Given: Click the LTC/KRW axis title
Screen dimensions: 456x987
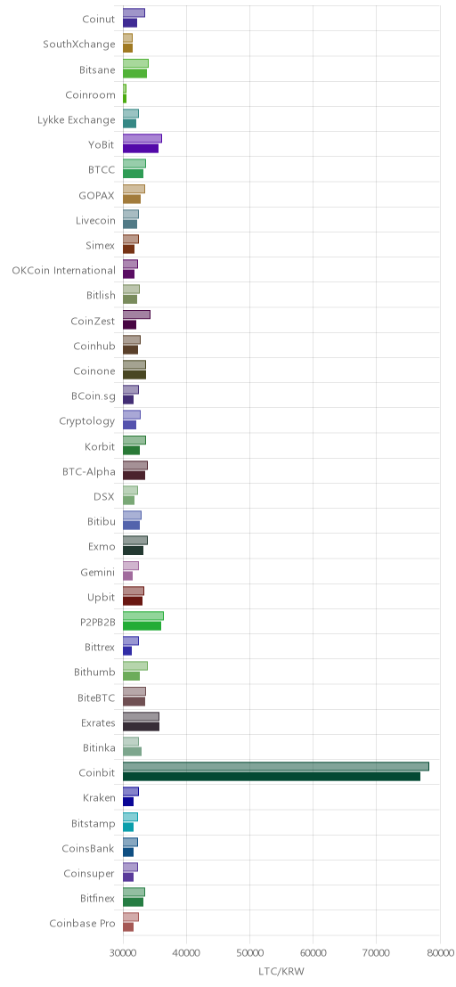Looking at the screenshot, I should click(281, 972).
